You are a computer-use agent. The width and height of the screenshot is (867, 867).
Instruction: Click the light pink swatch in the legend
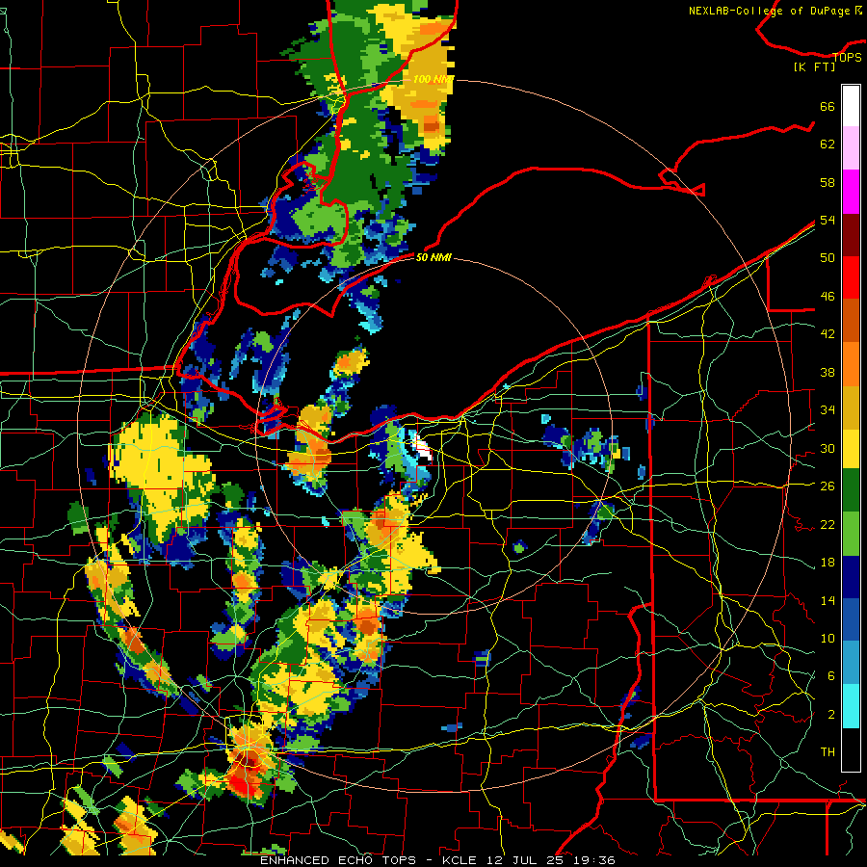(851, 147)
